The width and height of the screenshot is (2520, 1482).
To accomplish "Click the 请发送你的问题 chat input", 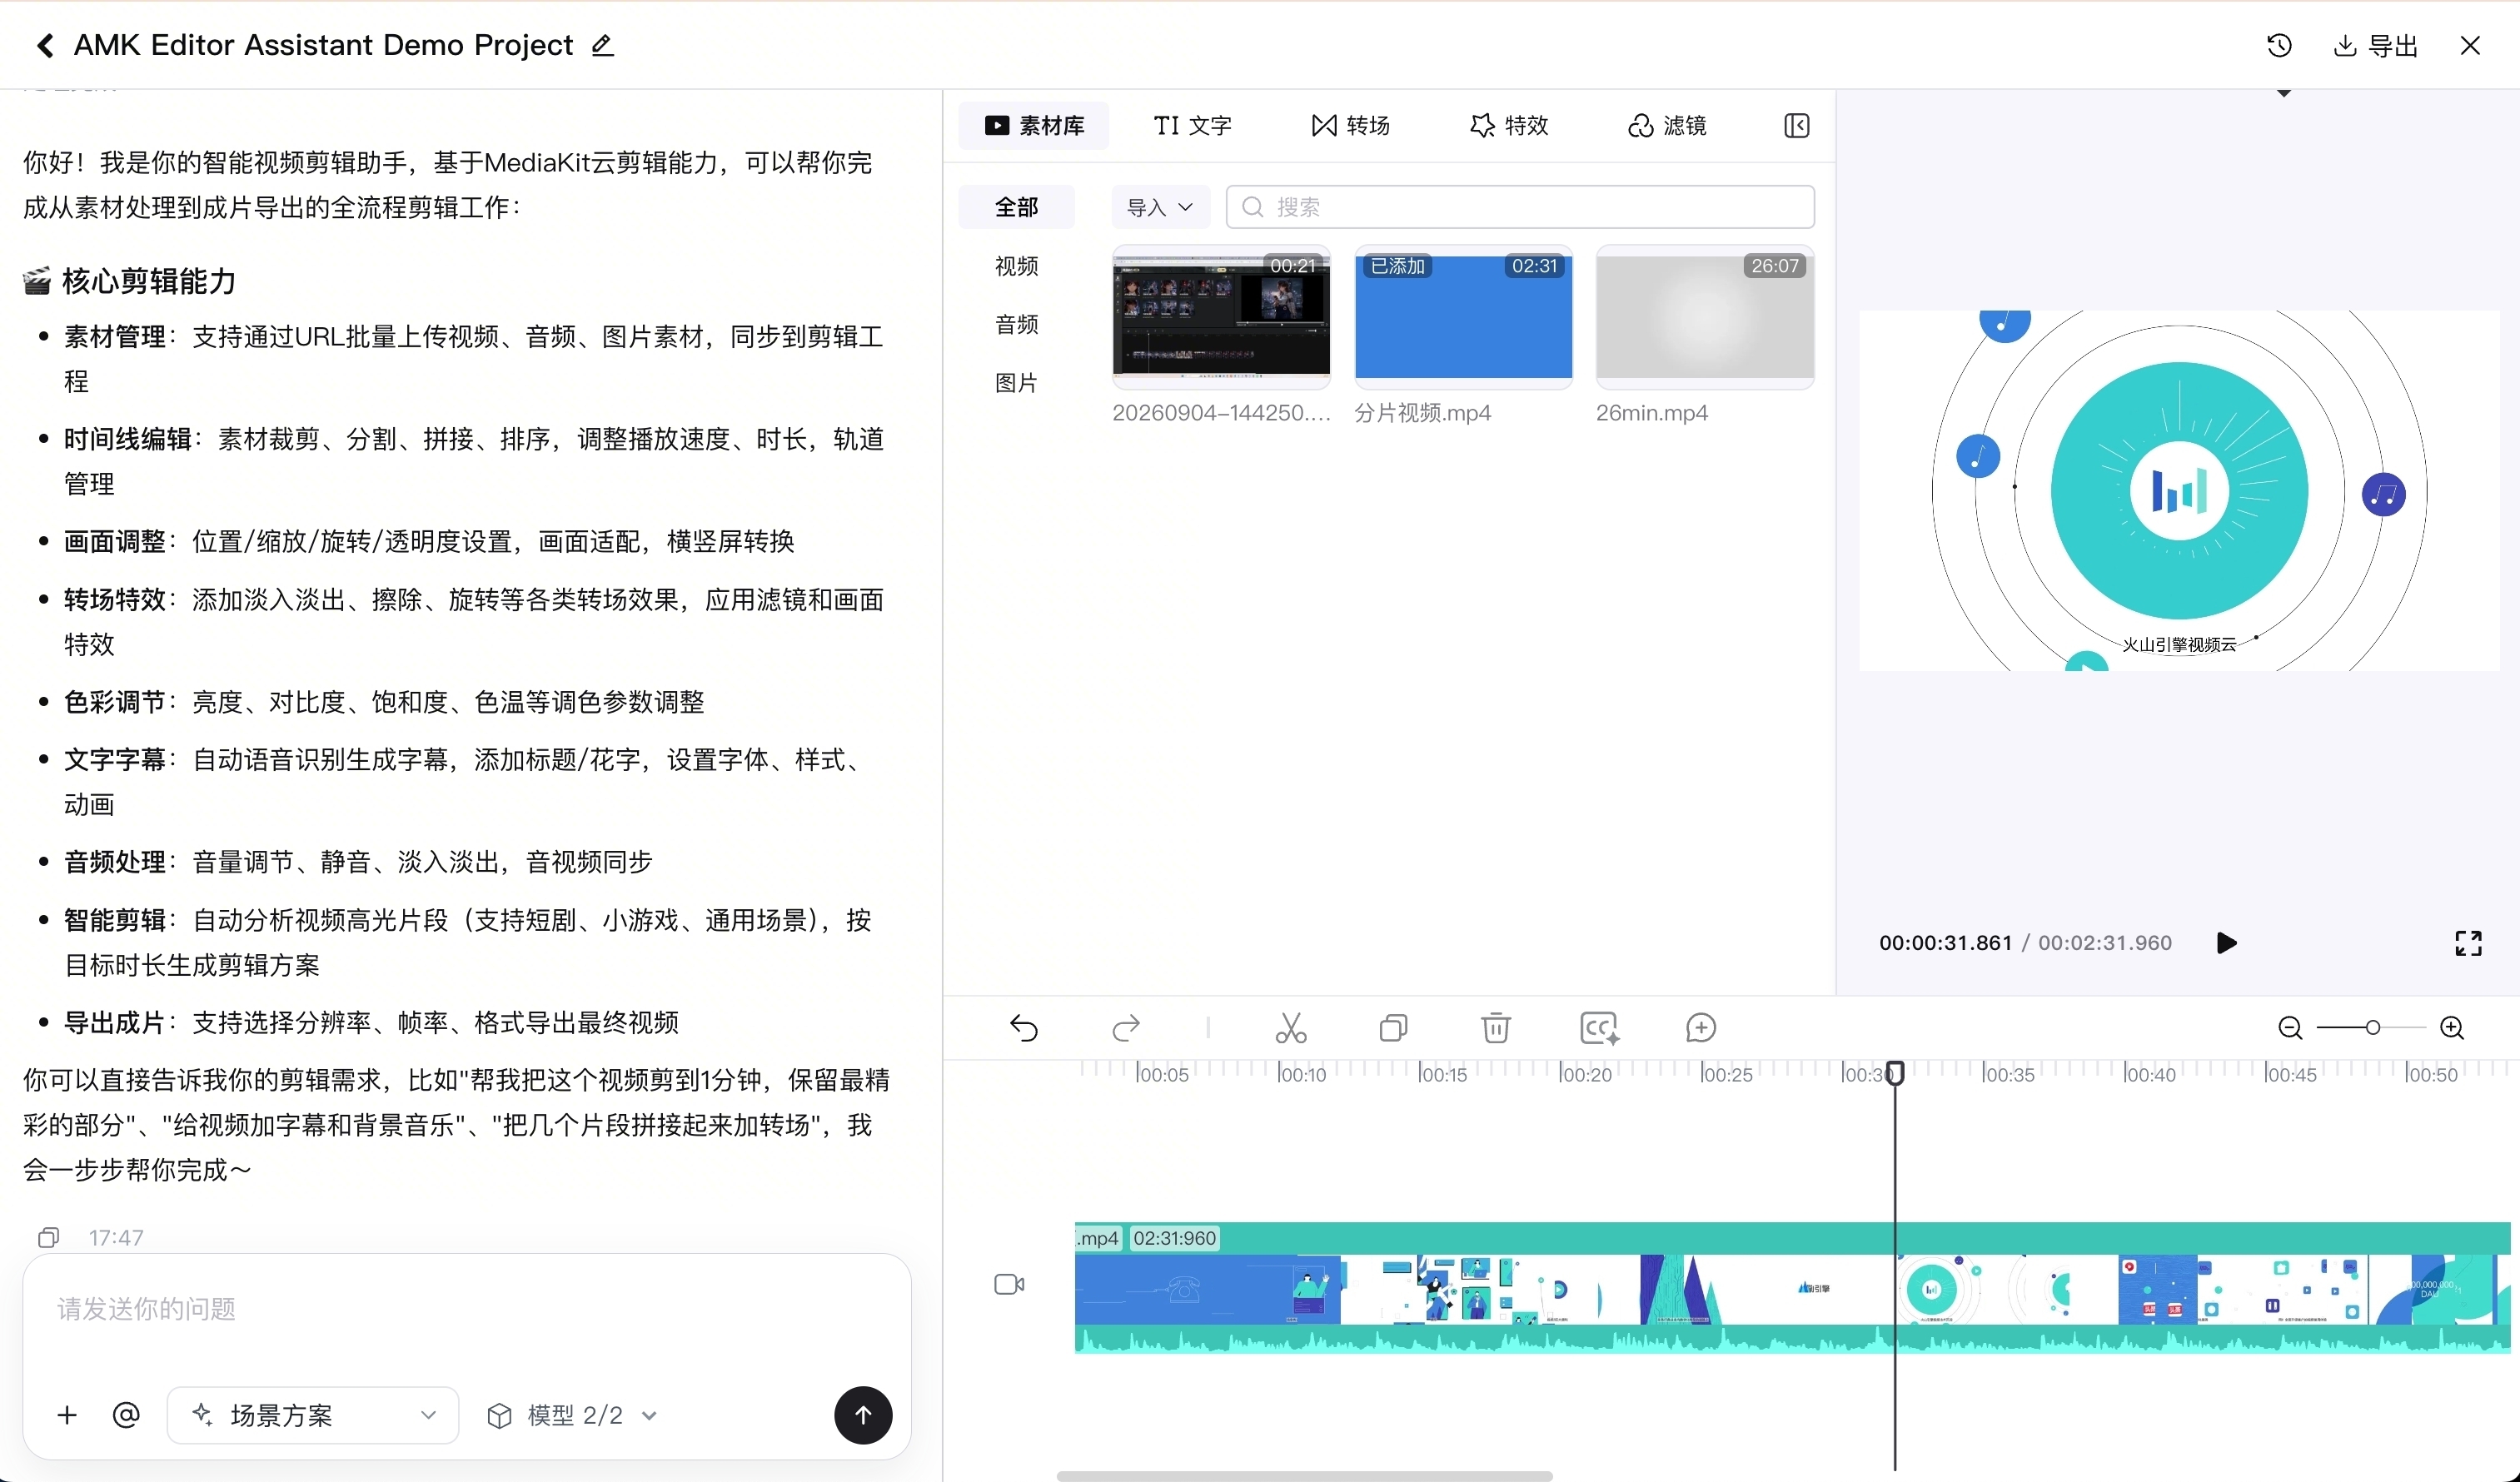I will (x=466, y=1309).
